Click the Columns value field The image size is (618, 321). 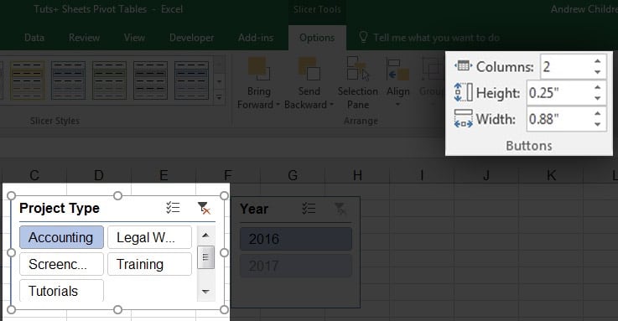566,66
